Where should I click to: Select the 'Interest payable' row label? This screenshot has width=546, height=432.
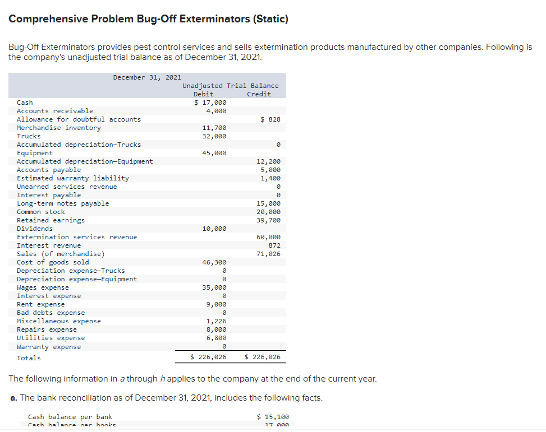click(x=49, y=195)
